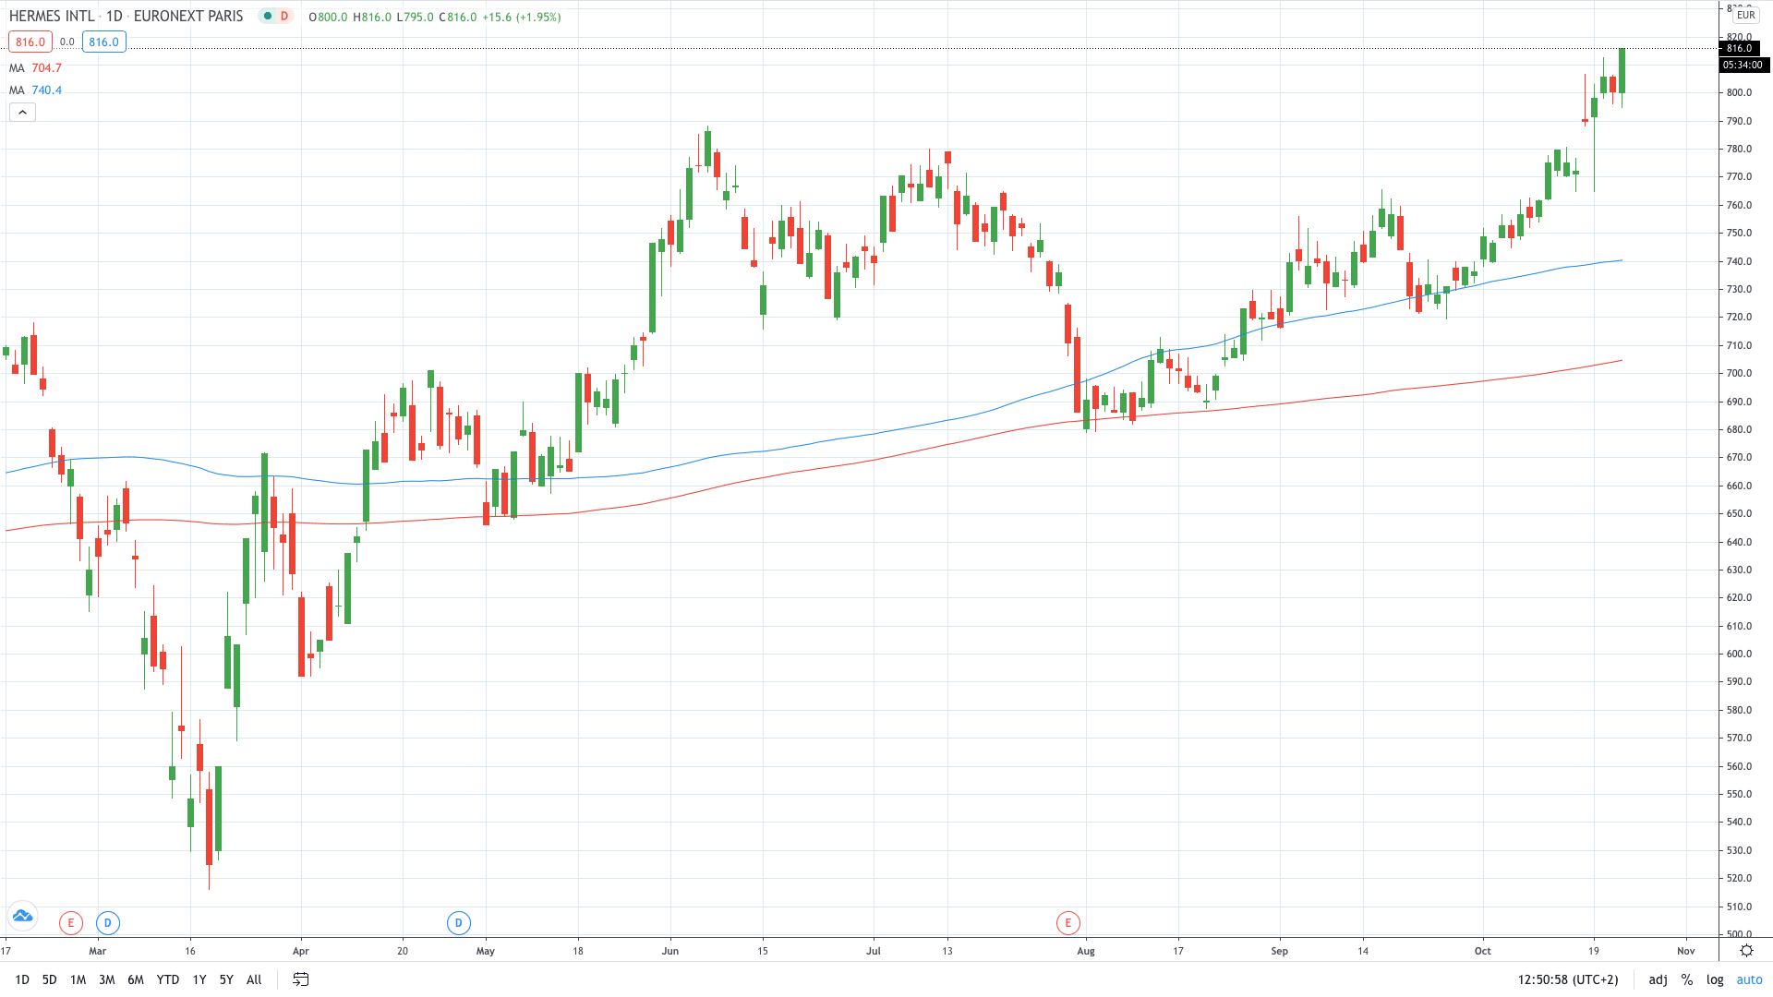Click the D dividend marker near March
Image resolution: width=1773 pixels, height=997 pixels.
pos(108,922)
